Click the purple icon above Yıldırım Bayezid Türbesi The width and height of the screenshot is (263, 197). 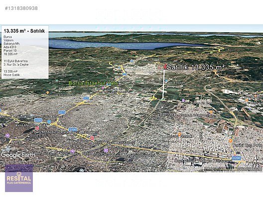(x=106, y=150)
